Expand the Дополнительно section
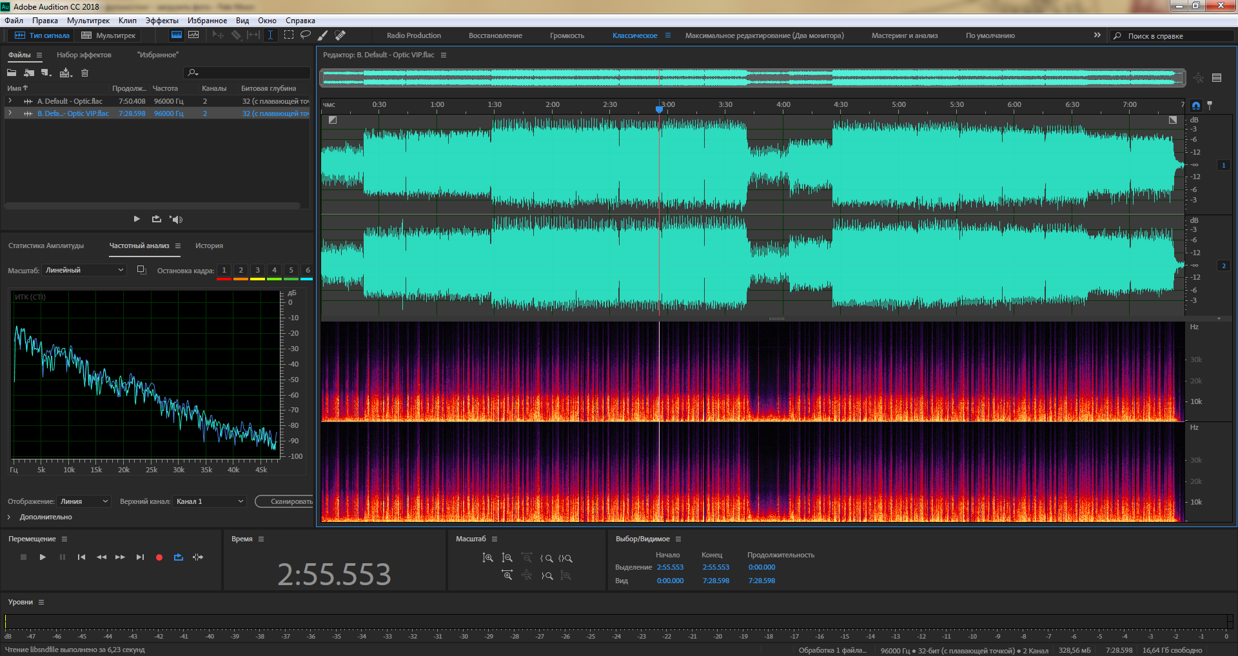This screenshot has height=656, width=1238. click(x=40, y=517)
